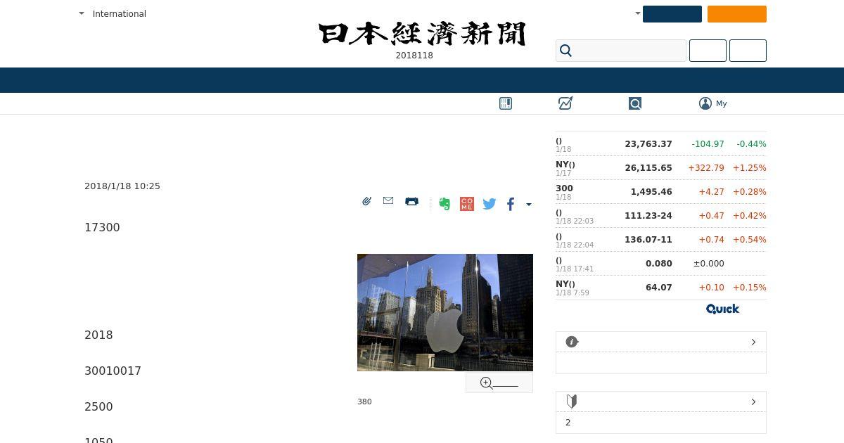The width and height of the screenshot is (844, 443).
Task: Click the paperclip save-article icon
Action: coord(366,201)
